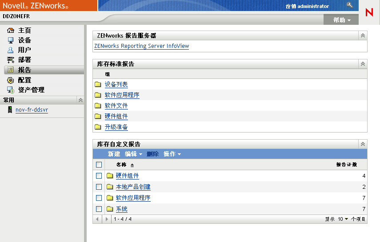This screenshot has width=380, height=242.
Task: Click the sort arrow beside 名称
Action: (132, 165)
